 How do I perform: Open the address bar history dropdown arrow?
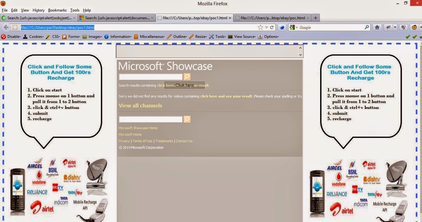coord(266,27)
